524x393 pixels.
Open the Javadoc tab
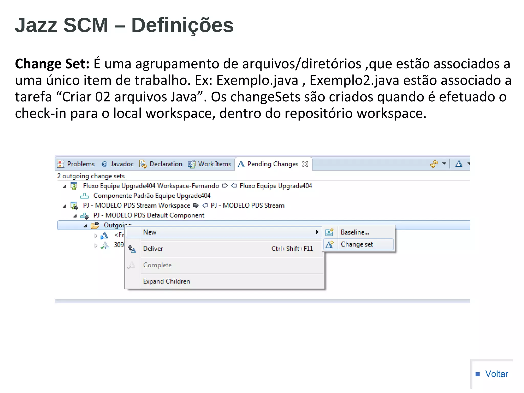click(x=118, y=164)
